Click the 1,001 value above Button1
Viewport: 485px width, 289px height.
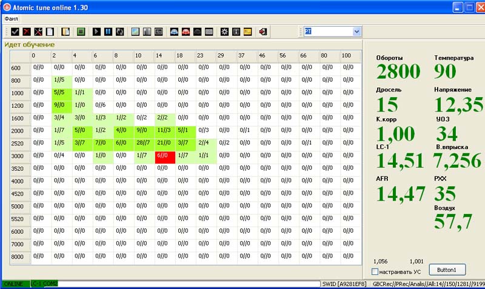pos(416,262)
